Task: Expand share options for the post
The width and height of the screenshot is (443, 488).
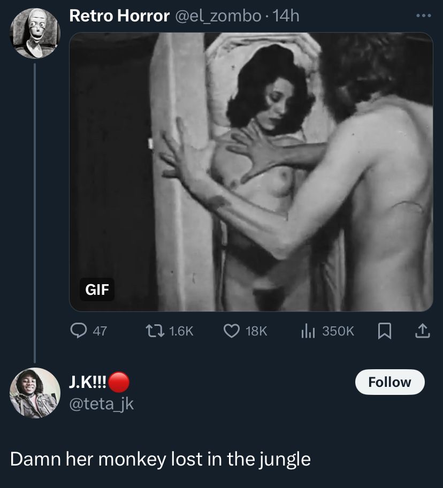Action: (422, 331)
